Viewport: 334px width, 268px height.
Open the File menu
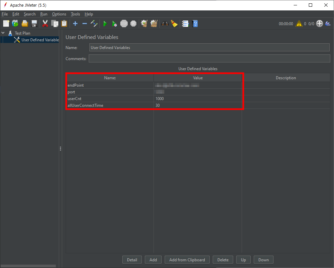click(5, 14)
